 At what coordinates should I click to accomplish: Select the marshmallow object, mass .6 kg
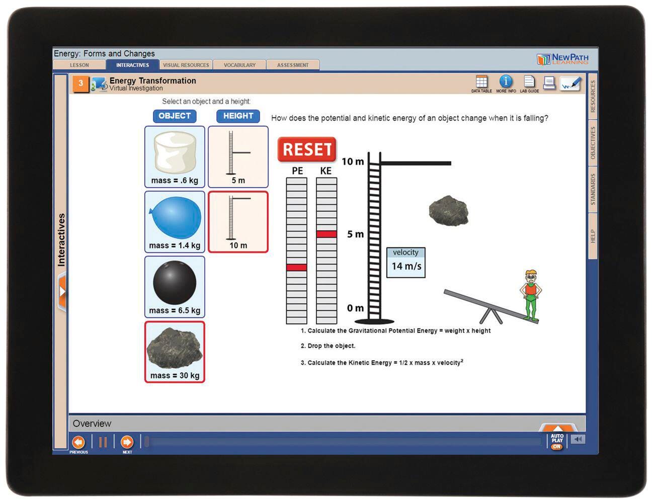point(175,157)
